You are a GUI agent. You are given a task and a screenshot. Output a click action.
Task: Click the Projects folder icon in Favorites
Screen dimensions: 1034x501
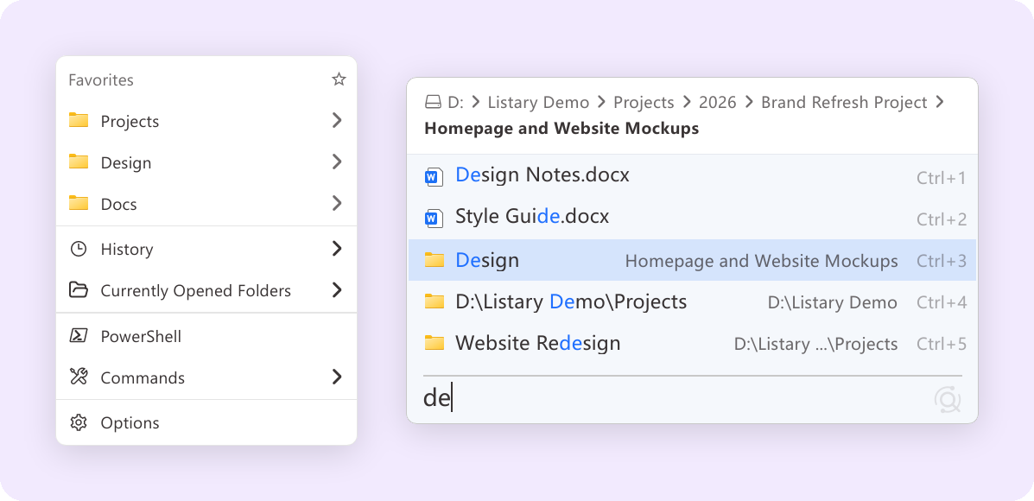click(x=79, y=121)
